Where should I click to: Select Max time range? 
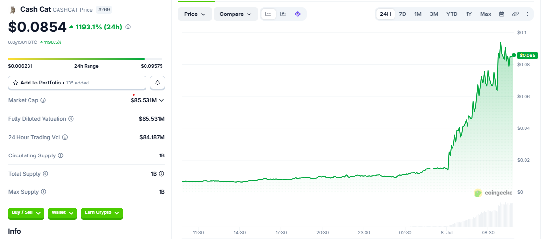click(485, 14)
